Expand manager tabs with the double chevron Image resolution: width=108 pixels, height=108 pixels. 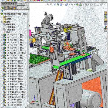click(x=28, y=8)
